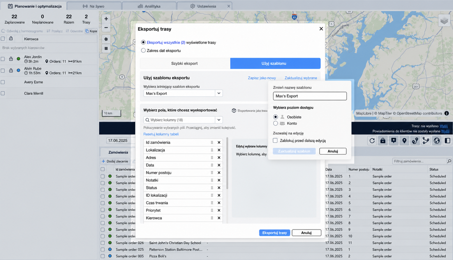Click Anuluj in the export dialog footer

click(x=306, y=233)
